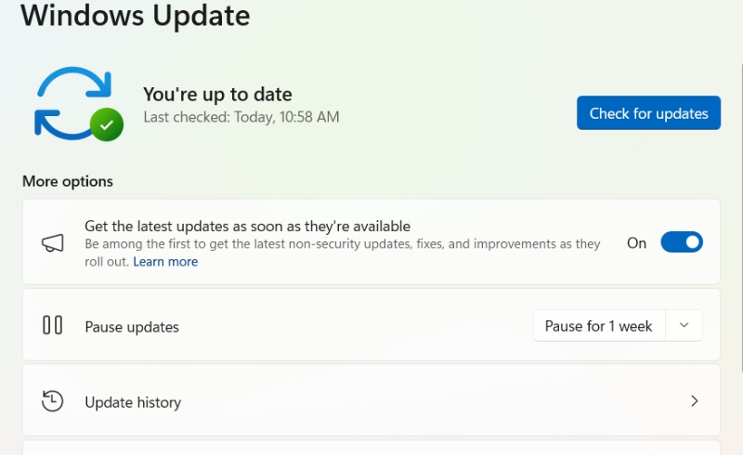Open the Update history row

point(371,401)
